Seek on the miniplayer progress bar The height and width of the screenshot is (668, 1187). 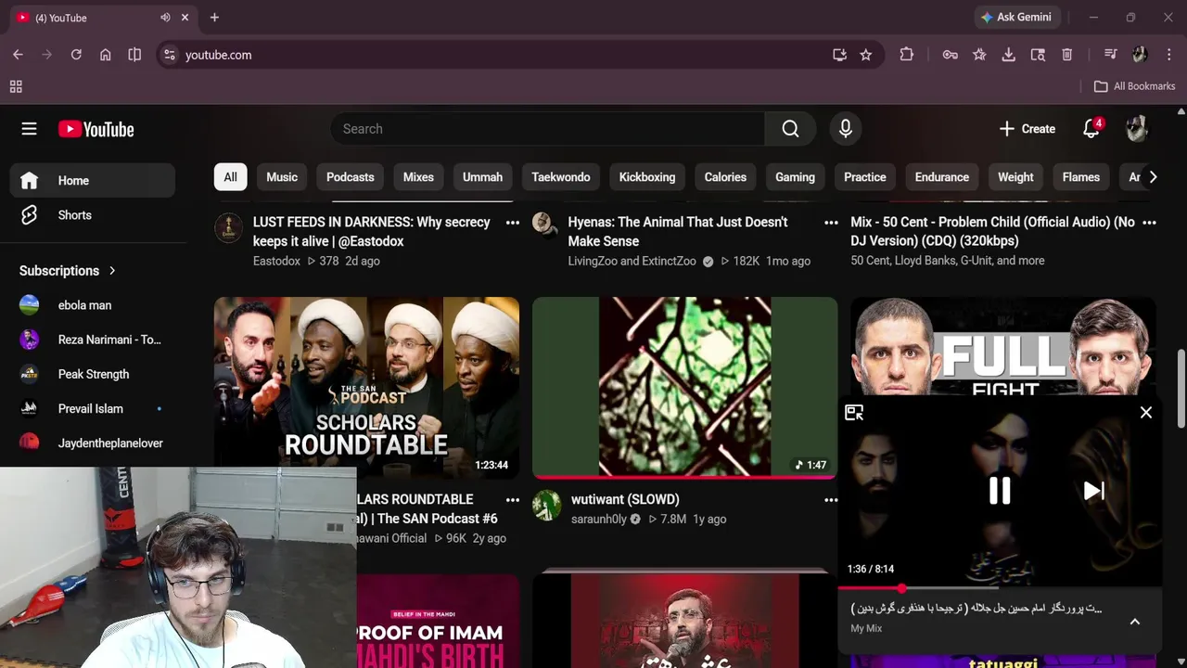click(x=1000, y=588)
